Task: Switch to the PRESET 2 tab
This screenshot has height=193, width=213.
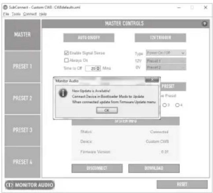Action: tap(22, 98)
